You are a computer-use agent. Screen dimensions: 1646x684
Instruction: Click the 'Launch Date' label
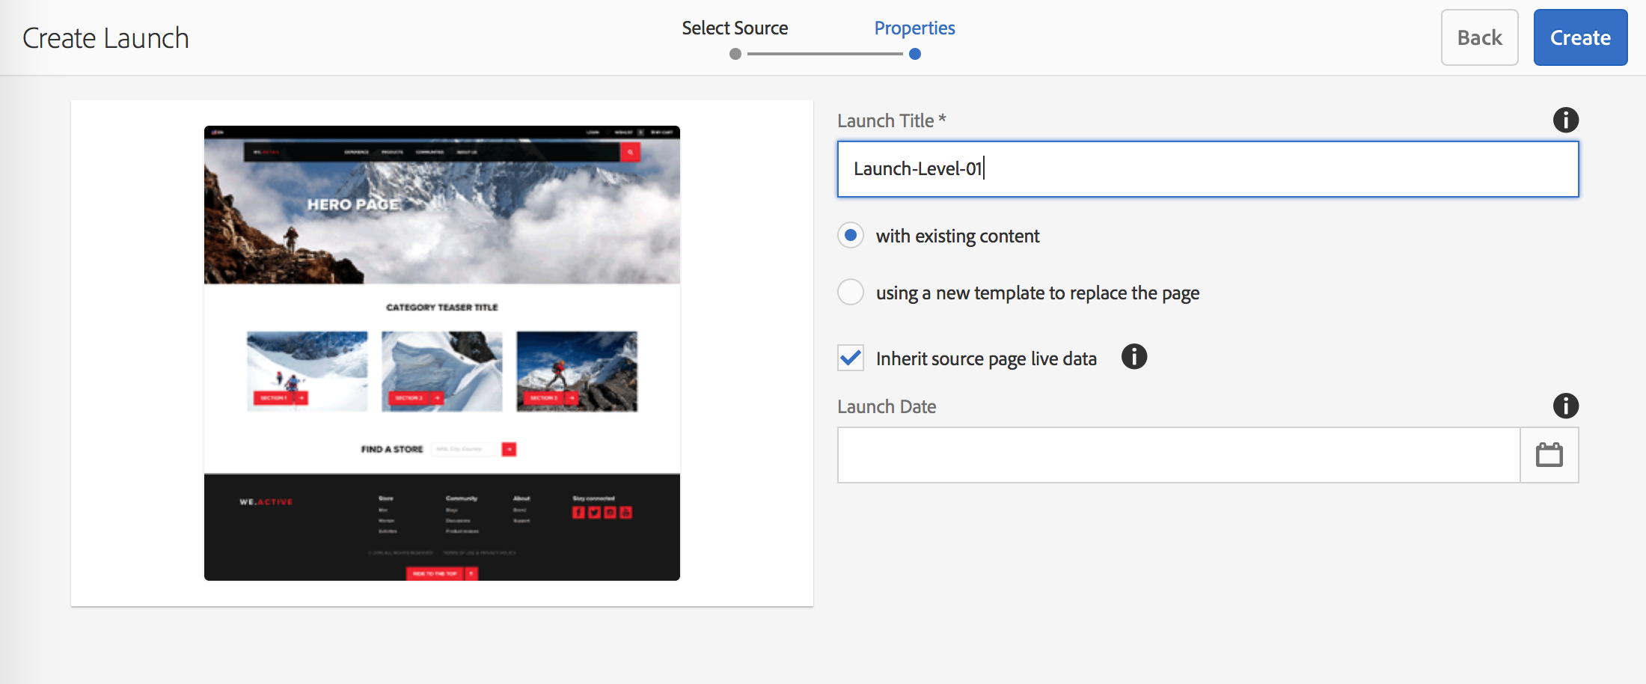(887, 406)
